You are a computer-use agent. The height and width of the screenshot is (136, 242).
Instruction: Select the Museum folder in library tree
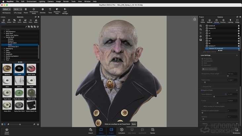(11, 41)
